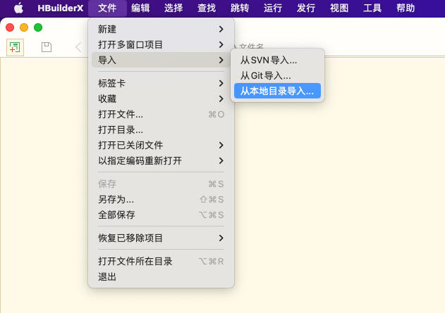
Task: Click 打开目录... menu entry
Action: pos(121,129)
